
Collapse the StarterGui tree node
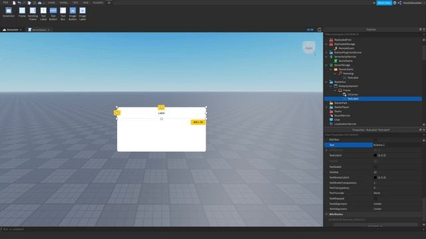click(327, 82)
